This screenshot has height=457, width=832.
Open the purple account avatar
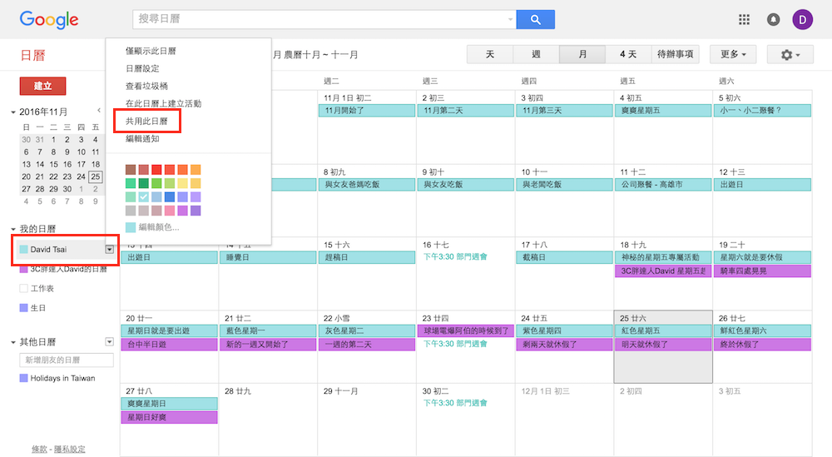[803, 19]
